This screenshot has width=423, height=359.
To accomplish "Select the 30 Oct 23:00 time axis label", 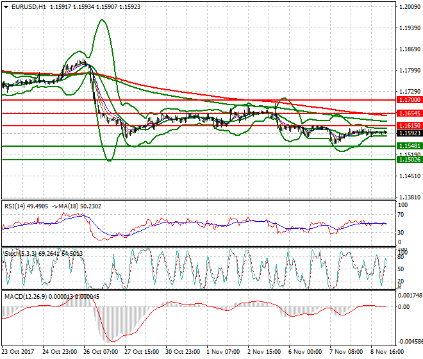I will point(183,353).
